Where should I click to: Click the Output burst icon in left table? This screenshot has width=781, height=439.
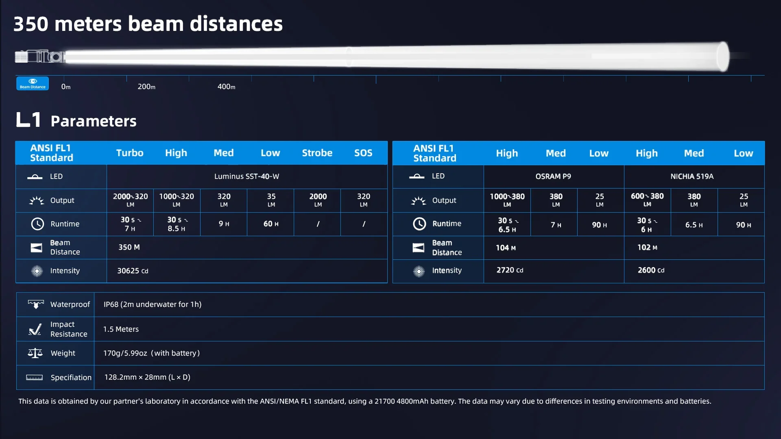click(x=36, y=200)
